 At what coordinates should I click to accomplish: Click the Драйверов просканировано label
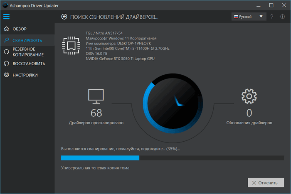pyautogui.click(x=96, y=123)
